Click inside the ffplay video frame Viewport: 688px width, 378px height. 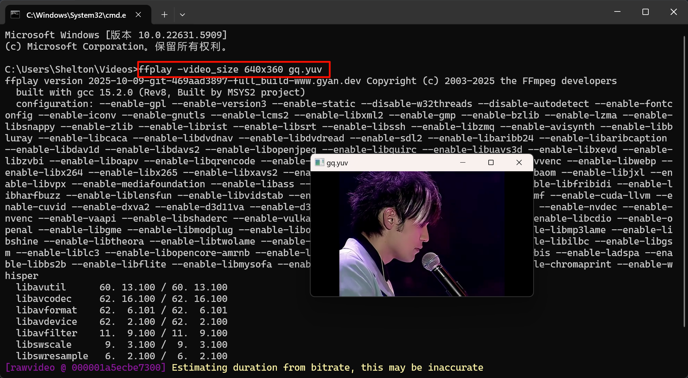click(422, 233)
